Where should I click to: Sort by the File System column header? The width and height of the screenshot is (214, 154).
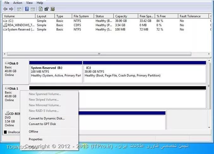coord(83,16)
